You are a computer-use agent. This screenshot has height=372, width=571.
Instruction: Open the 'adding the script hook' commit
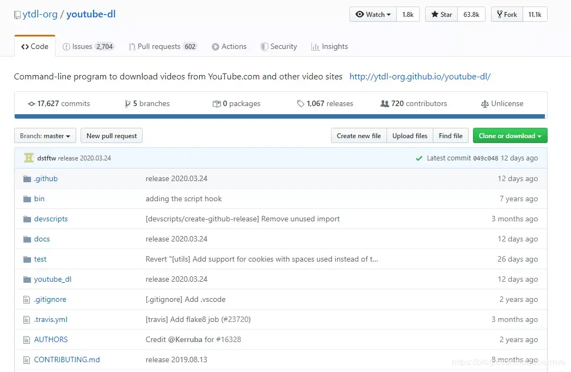[x=183, y=199]
